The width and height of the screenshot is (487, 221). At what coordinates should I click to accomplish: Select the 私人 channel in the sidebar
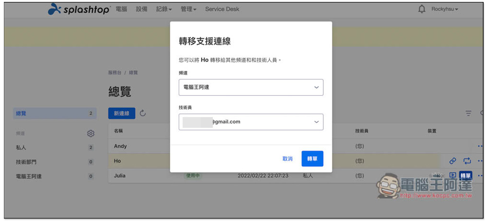(21, 147)
